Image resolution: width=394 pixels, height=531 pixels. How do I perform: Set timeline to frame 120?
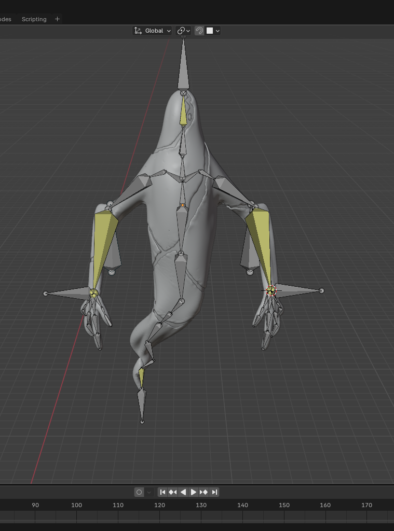pos(160,505)
